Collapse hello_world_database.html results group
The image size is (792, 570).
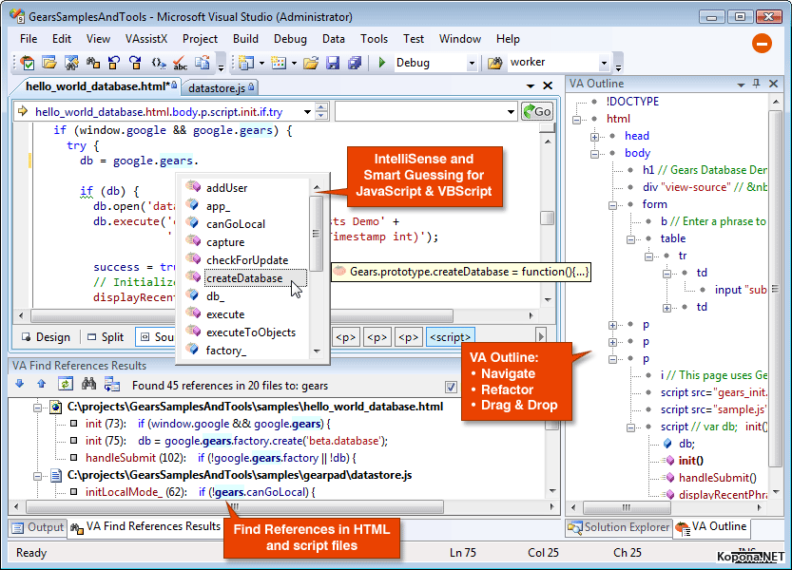pyautogui.click(x=37, y=407)
